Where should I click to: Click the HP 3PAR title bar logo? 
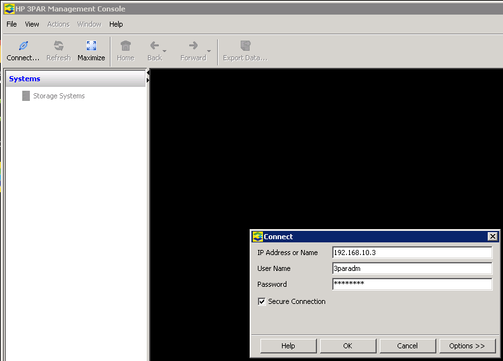click(x=10, y=9)
